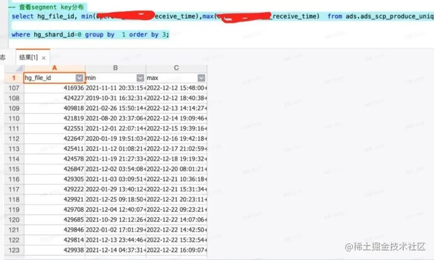
Task: Open the min column filter dropdown
Action: [140, 78]
